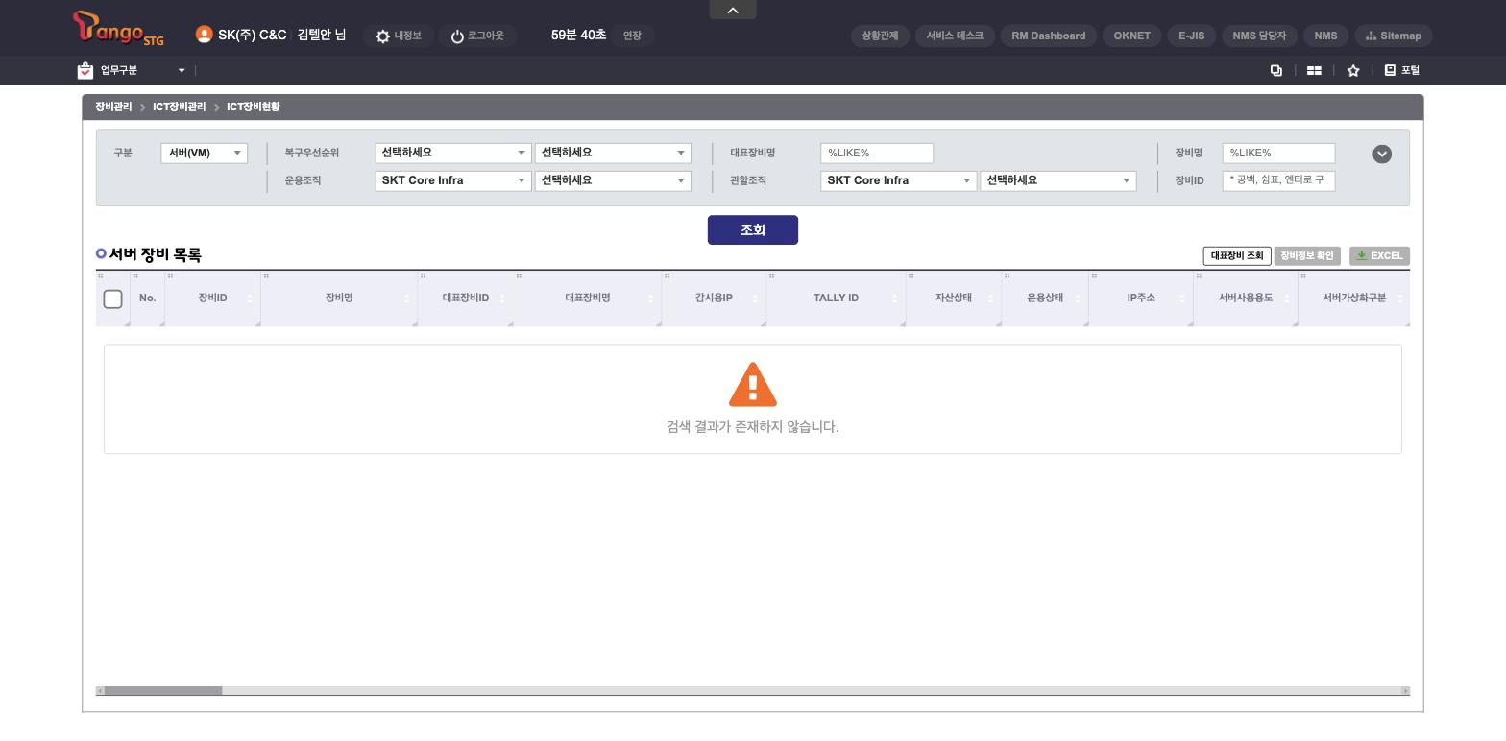The width and height of the screenshot is (1506, 741).
Task: Click the 연장 session extend button
Action: (x=632, y=36)
